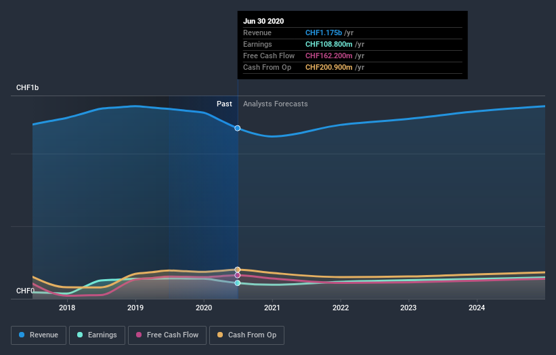Toggle the Earnings legend series

point(97,335)
